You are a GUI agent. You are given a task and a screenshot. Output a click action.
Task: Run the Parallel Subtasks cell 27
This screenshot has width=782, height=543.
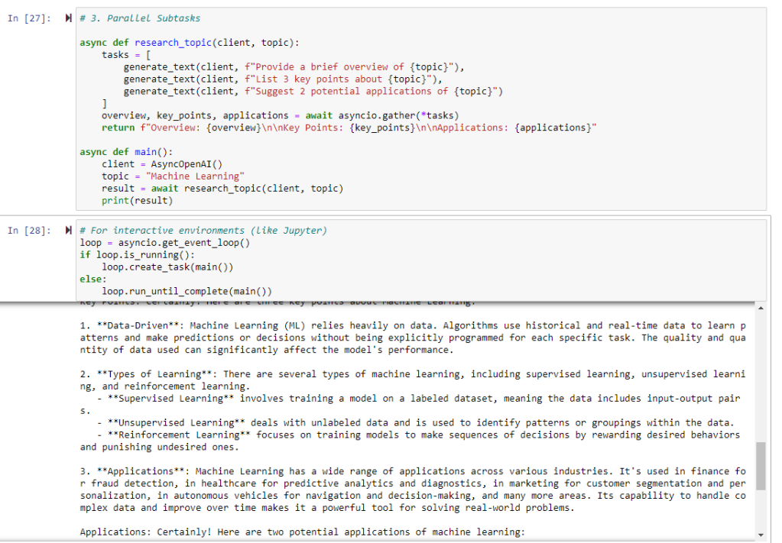point(70,18)
